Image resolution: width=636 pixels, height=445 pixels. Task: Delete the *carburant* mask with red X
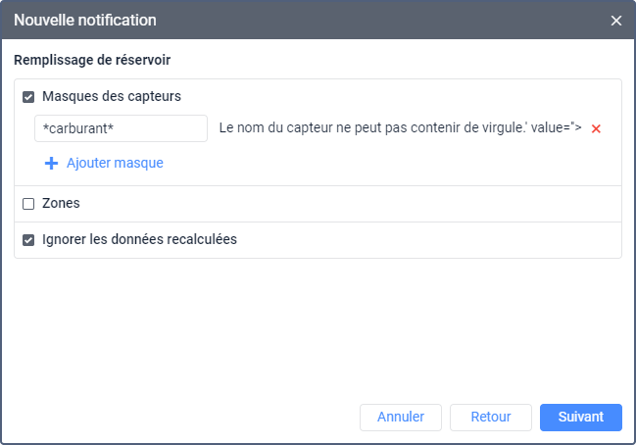pyautogui.click(x=596, y=128)
